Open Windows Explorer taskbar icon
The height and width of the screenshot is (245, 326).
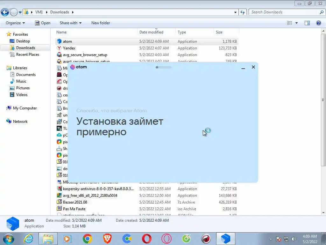pyautogui.click(x=48, y=239)
